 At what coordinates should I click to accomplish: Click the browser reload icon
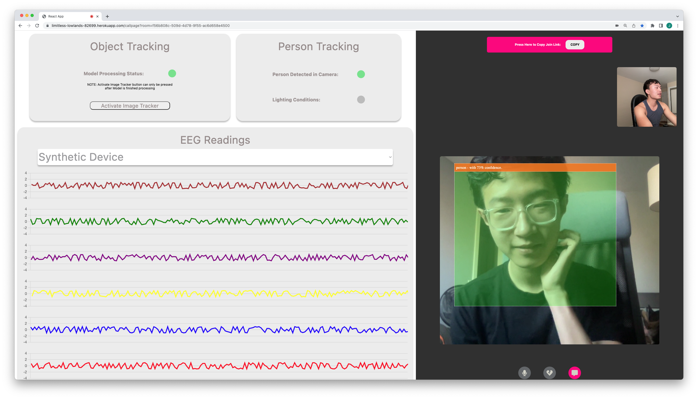(37, 26)
